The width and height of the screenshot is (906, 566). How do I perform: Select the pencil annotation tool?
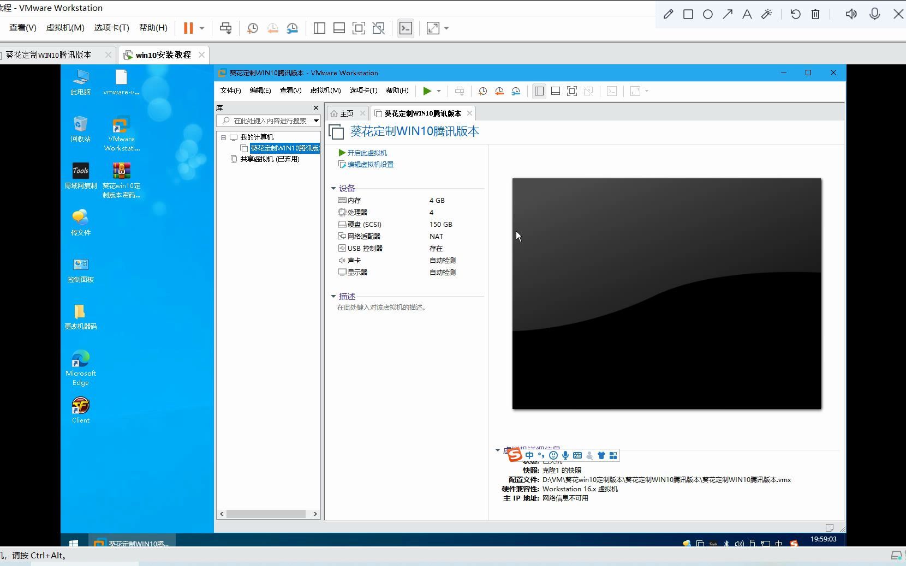(669, 14)
